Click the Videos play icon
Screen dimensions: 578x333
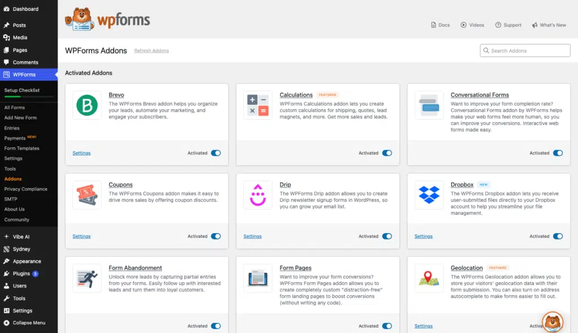pos(463,25)
